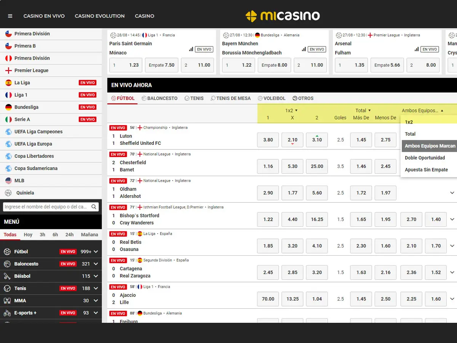
Task: Open Premier League in the league list
Action: click(51, 71)
